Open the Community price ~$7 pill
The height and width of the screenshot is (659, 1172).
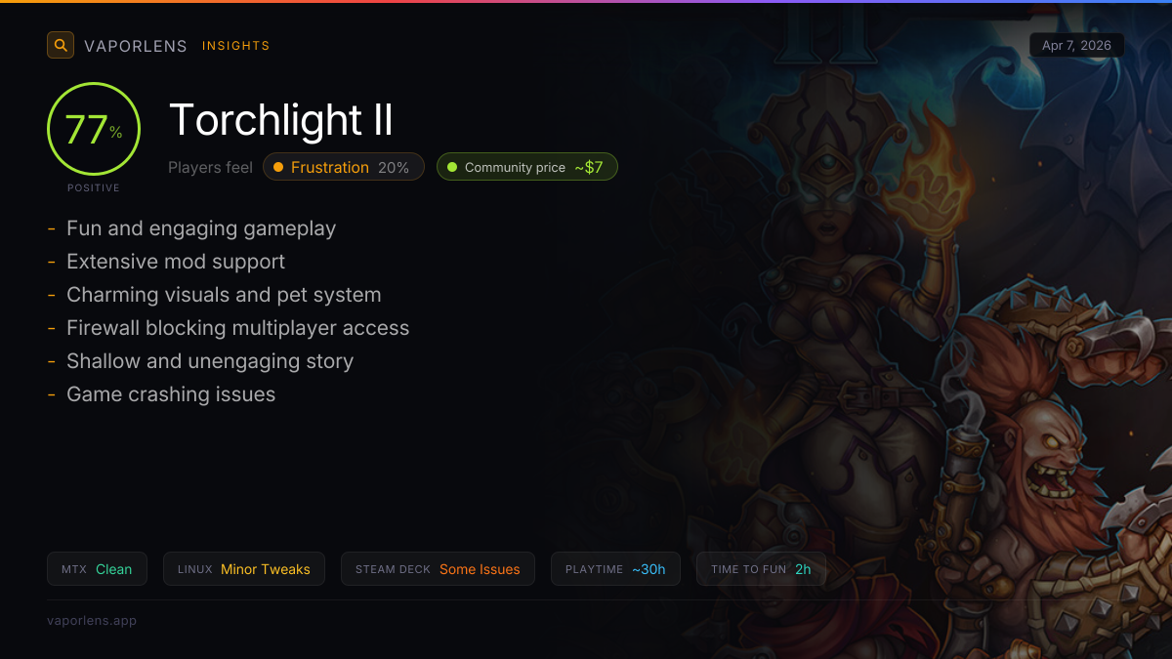527,167
